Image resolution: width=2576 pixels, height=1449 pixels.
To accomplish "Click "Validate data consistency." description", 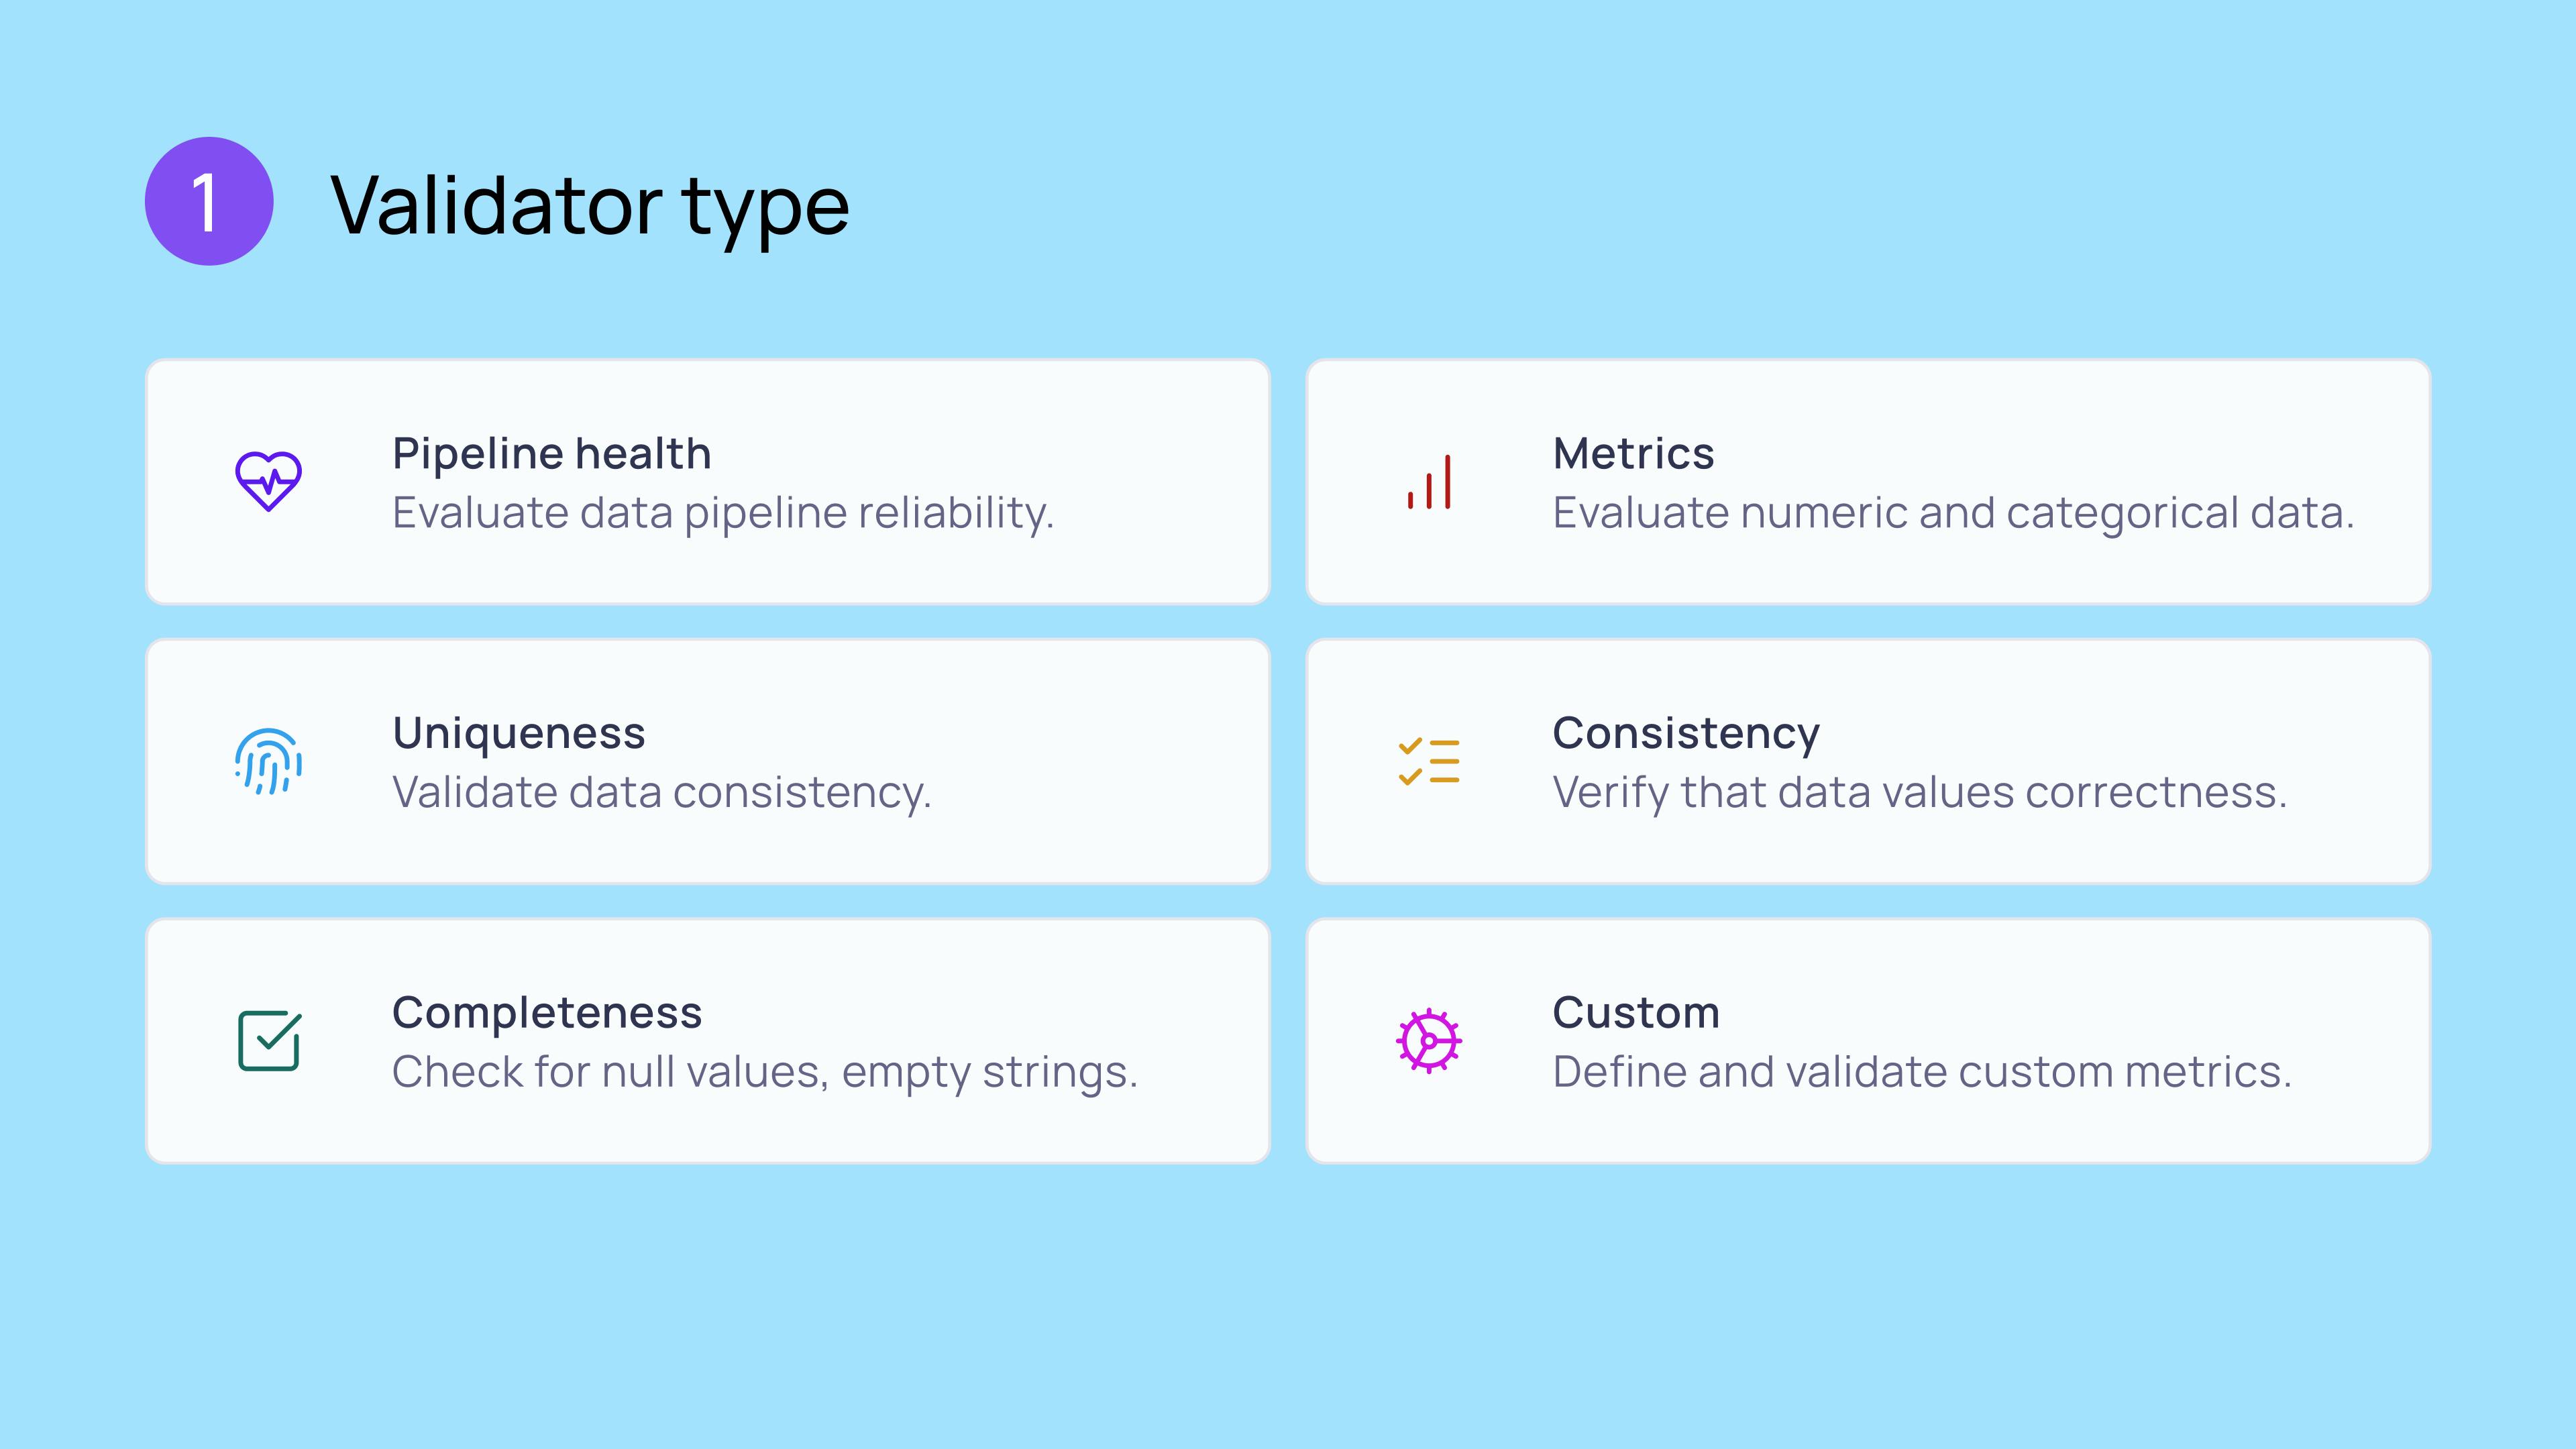I will [x=661, y=792].
